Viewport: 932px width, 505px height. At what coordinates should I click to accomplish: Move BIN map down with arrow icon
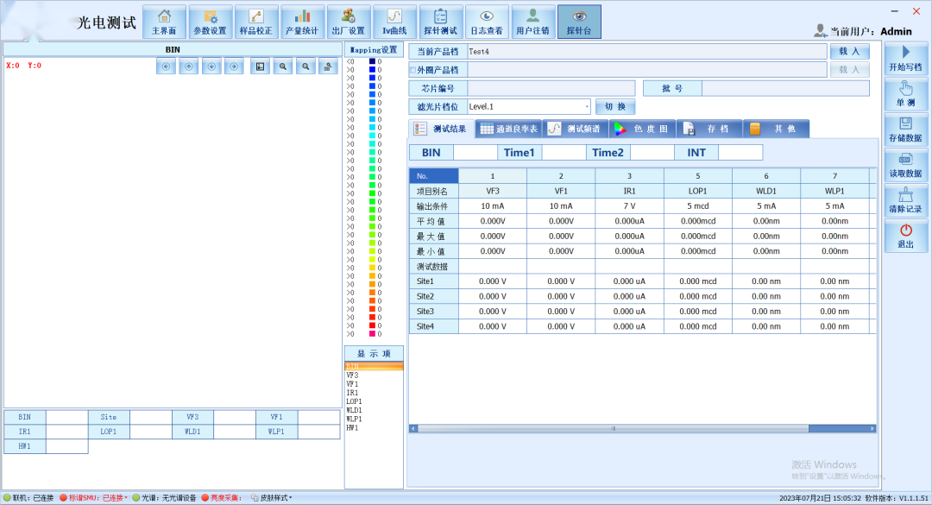coord(211,66)
